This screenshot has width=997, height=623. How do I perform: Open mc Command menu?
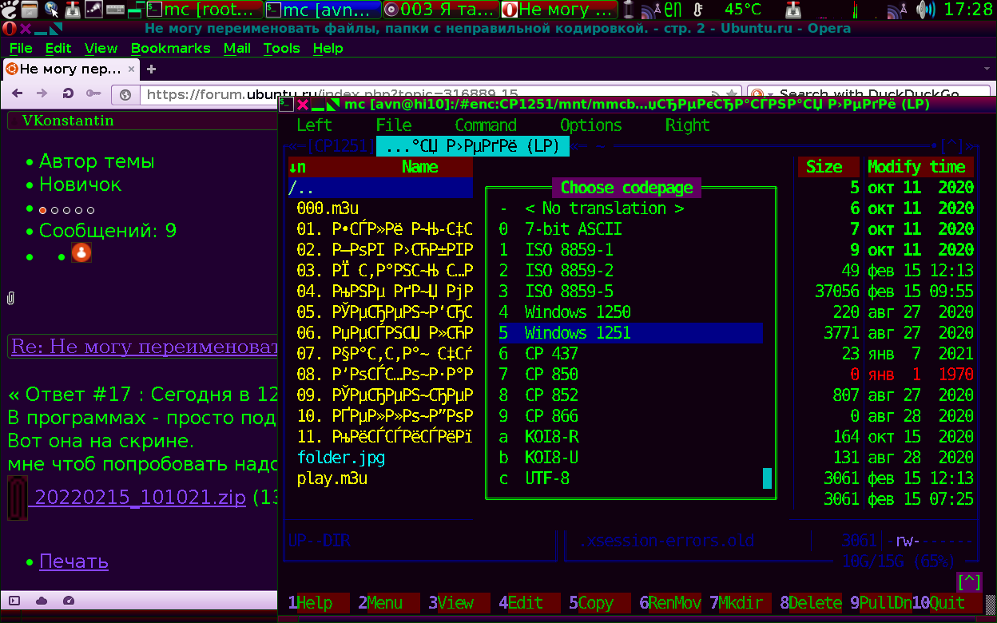pyautogui.click(x=486, y=125)
